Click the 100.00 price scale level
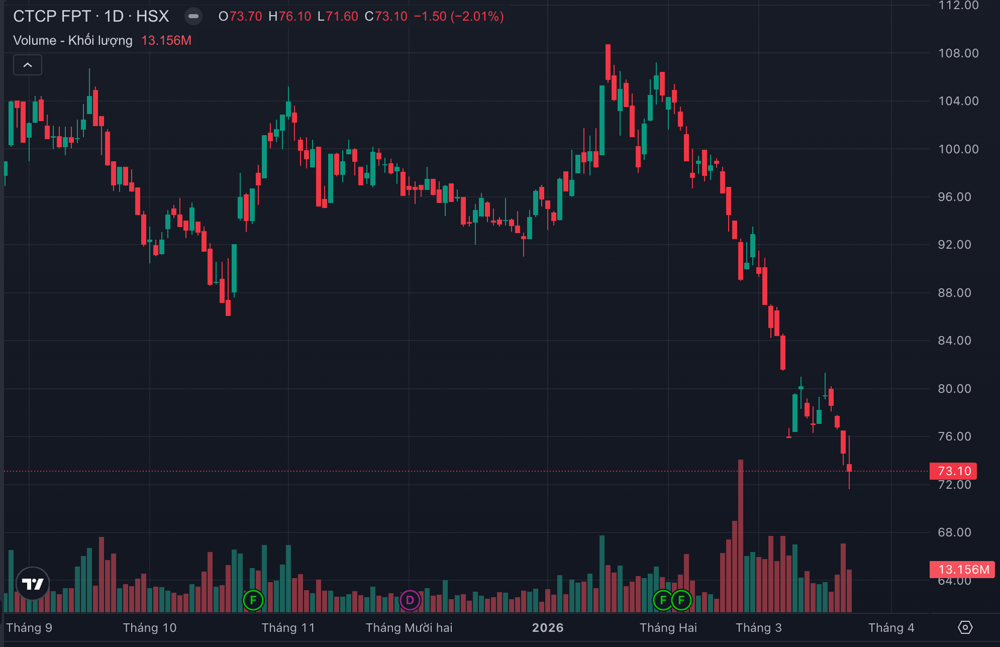Screen dimensions: 1000x647 pos(958,149)
